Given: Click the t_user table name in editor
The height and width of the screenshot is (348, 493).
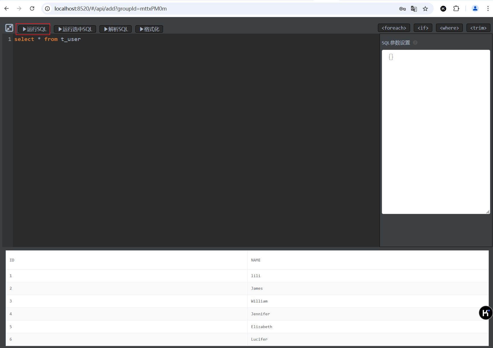Looking at the screenshot, I should coord(71,39).
